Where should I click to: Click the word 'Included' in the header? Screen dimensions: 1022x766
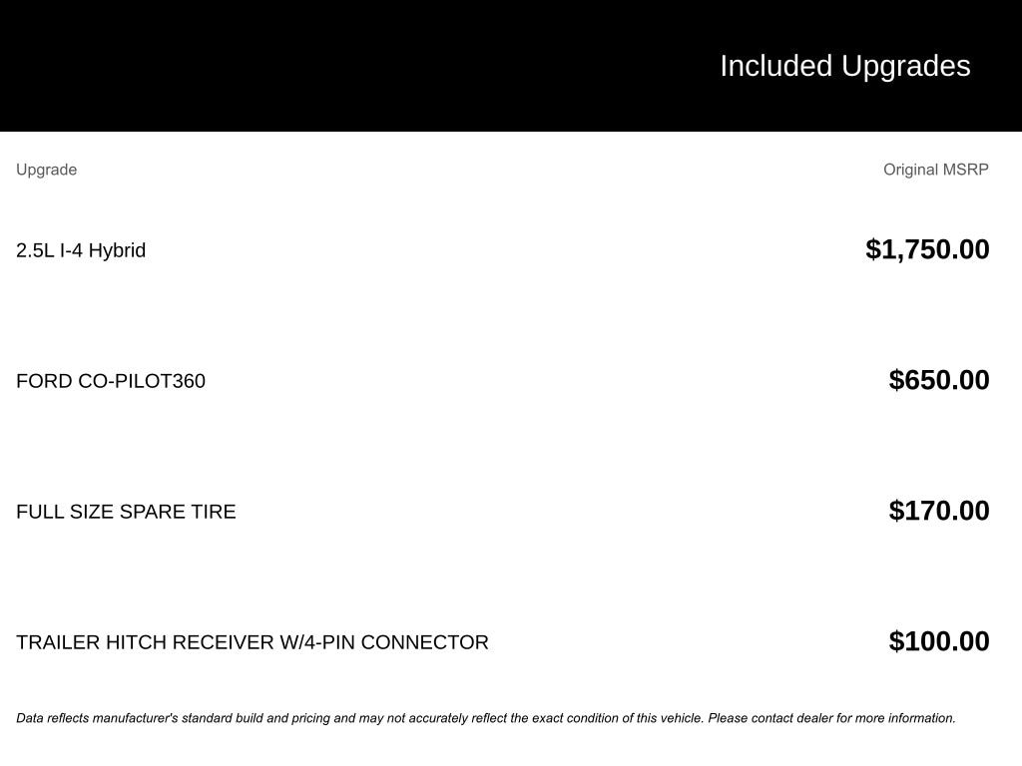(775, 66)
